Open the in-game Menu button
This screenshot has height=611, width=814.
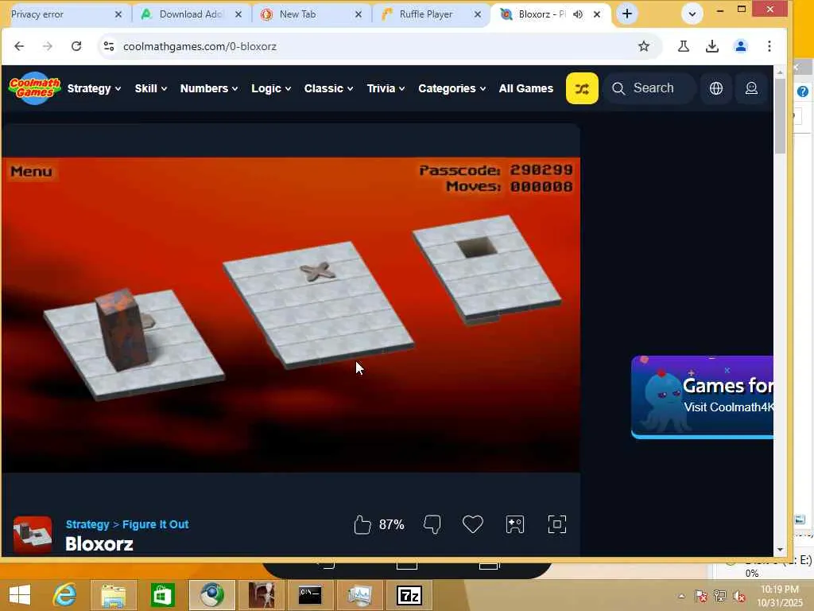pyautogui.click(x=31, y=171)
